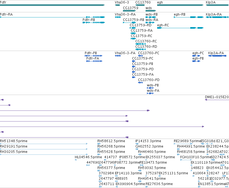Select the CG13760-RC transcript label
The width and height of the screenshot is (229, 188).
pyautogui.click(x=146, y=41)
